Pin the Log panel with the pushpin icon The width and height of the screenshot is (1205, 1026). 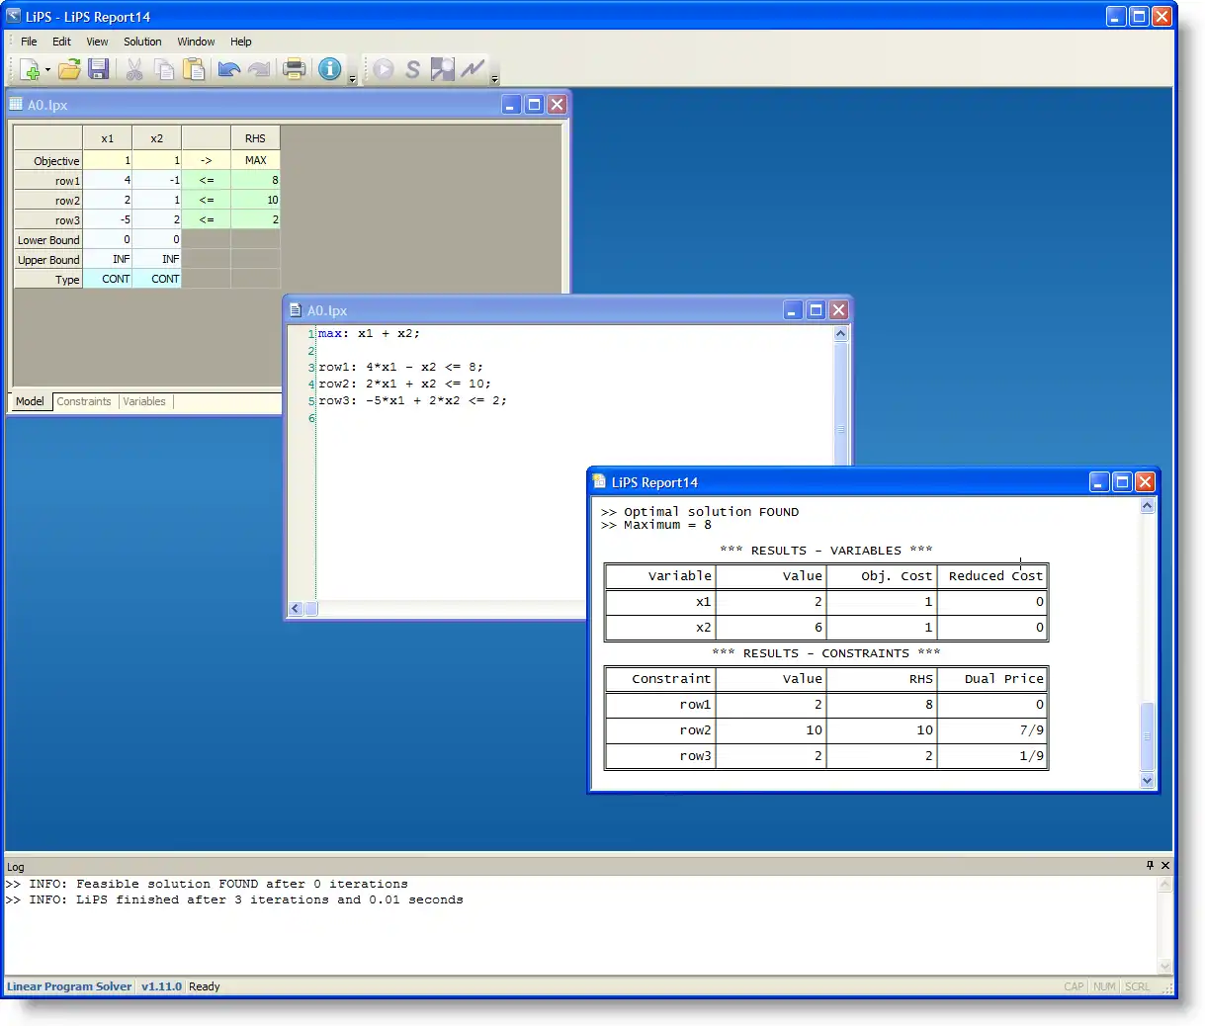(x=1150, y=865)
